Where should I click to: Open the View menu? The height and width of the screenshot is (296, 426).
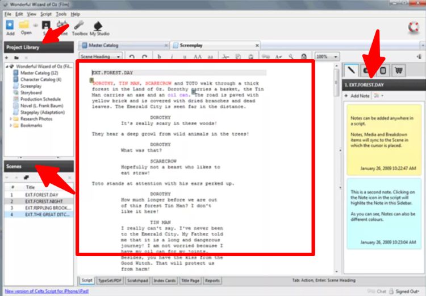31,14
